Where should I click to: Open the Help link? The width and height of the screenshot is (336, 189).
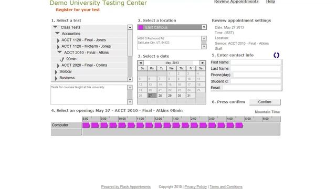pyautogui.click(x=271, y=2)
